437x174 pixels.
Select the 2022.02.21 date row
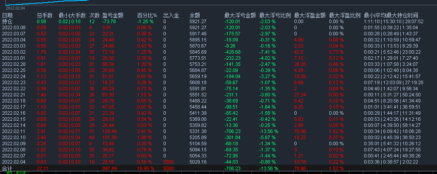(14, 95)
